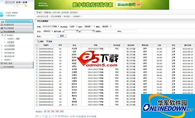Select the 全部 tab in the sidebar
This screenshot has width=195, height=118.
click(x=2, y=22)
